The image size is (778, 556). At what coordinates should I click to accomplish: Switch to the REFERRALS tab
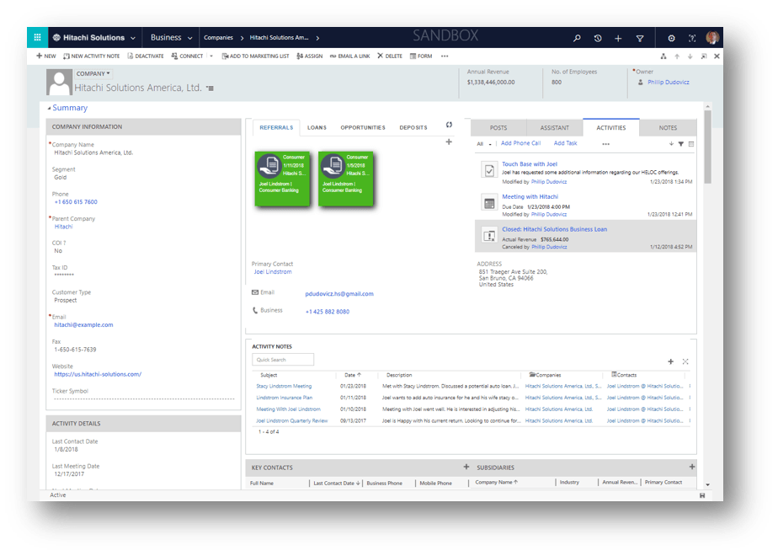pos(276,127)
